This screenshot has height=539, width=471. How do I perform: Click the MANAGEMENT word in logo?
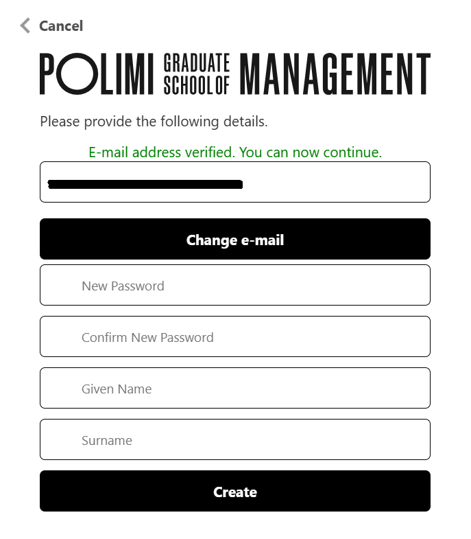(x=335, y=73)
